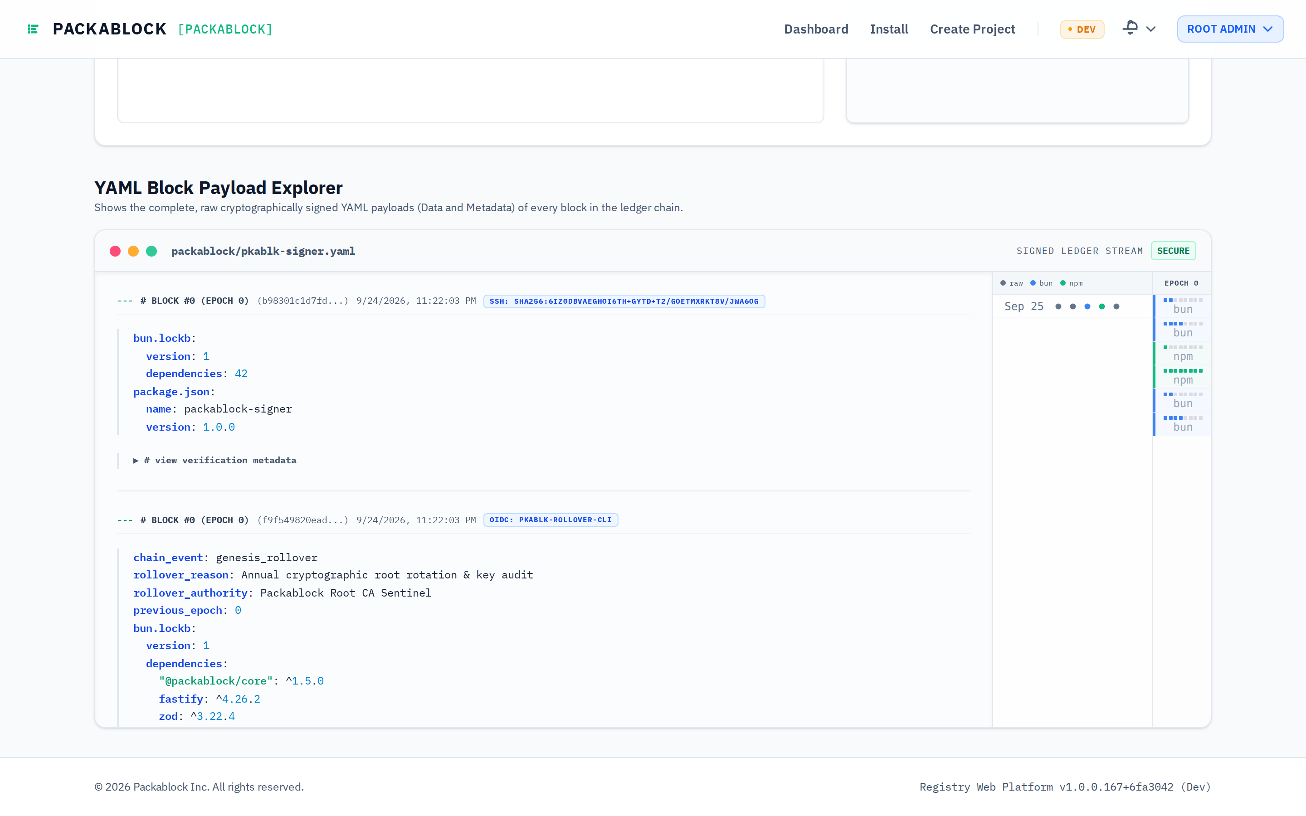Expand the chevron beside the bell

click(x=1151, y=29)
